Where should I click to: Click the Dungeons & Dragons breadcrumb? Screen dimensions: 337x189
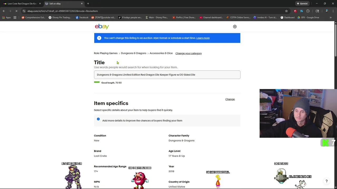pos(133,53)
